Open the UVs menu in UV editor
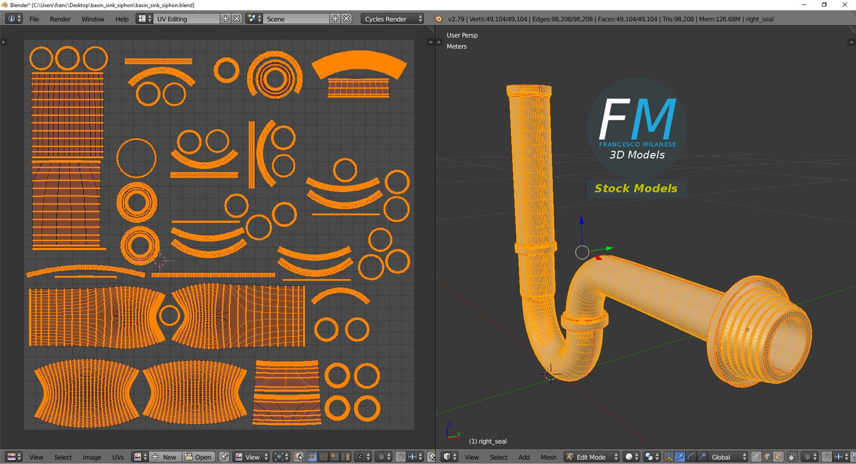This screenshot has width=856, height=464. (118, 457)
